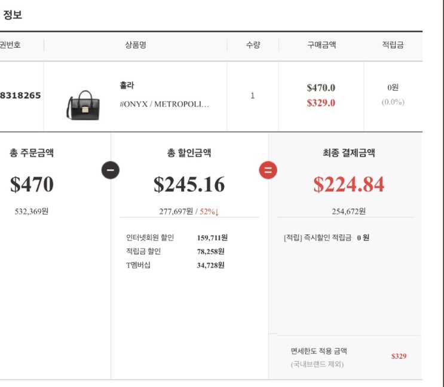Click the $470.0 original price
The image size is (444, 387).
click(321, 88)
